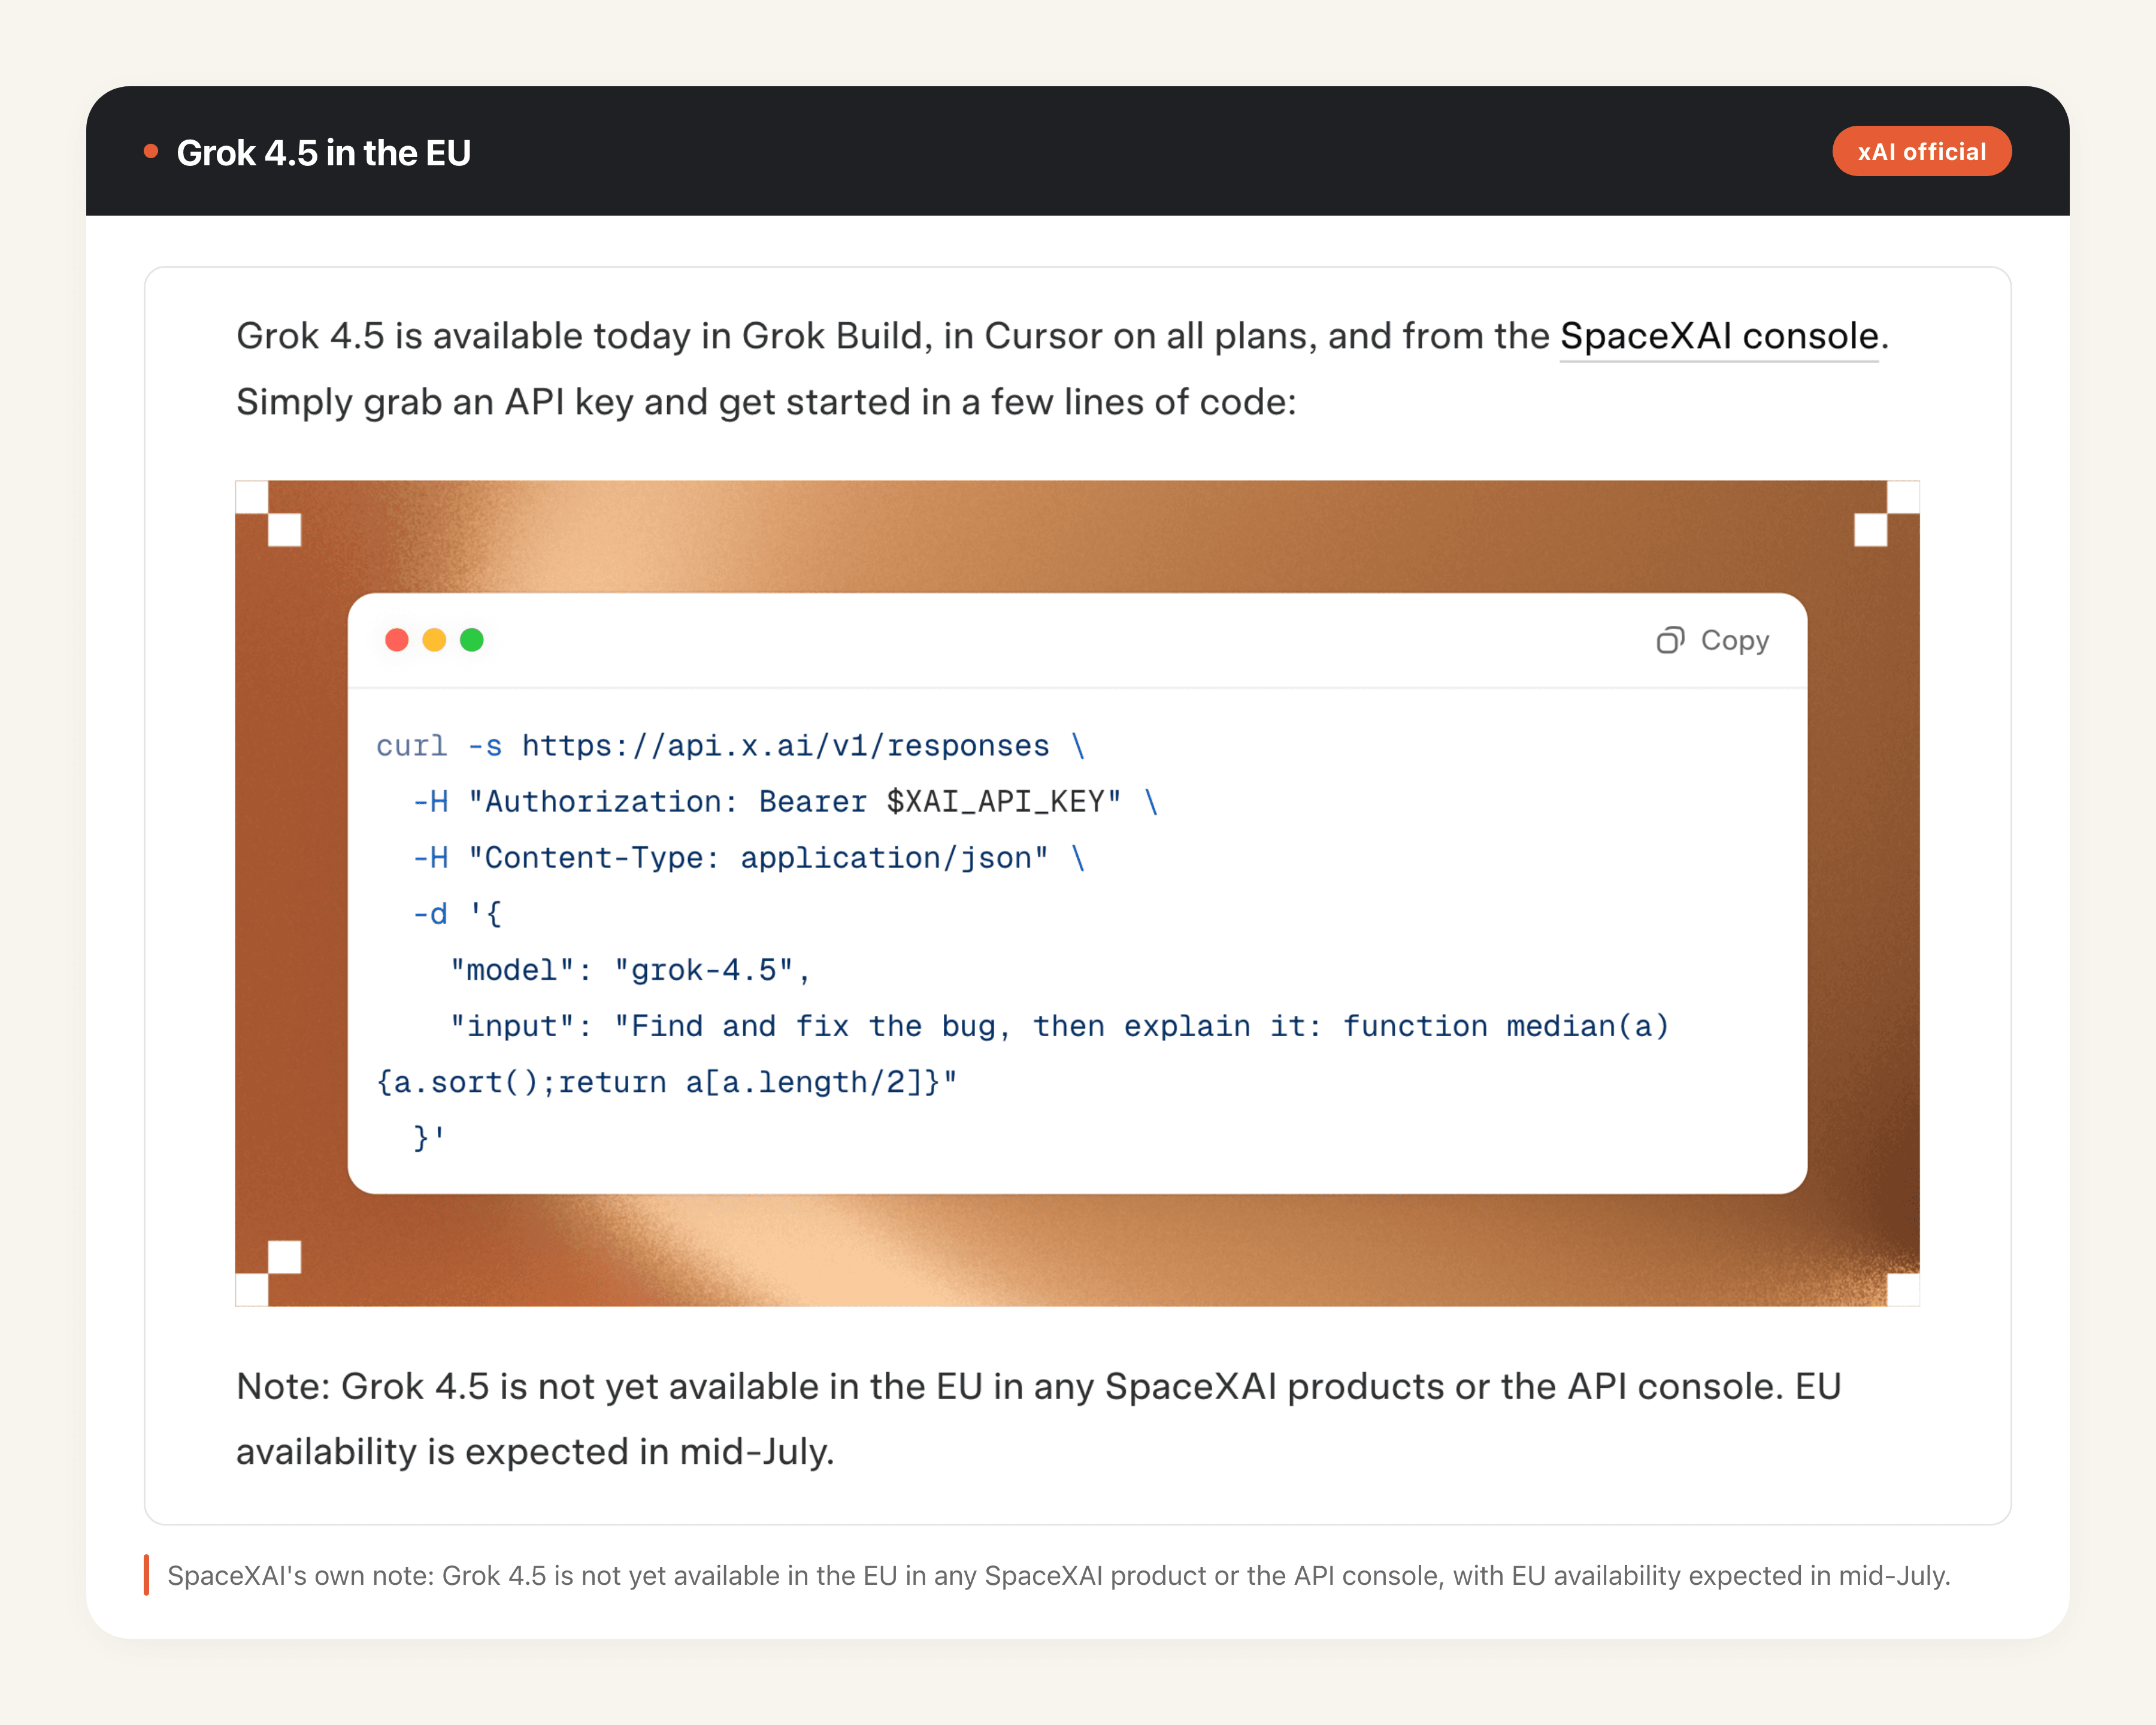
Task: Click the orange dot beside the title
Action: click(151, 152)
